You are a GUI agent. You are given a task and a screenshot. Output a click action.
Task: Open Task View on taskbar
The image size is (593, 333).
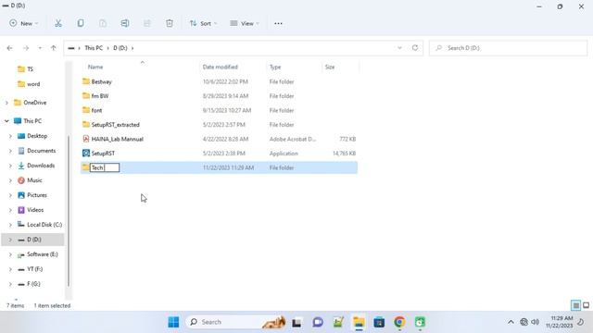296,323
